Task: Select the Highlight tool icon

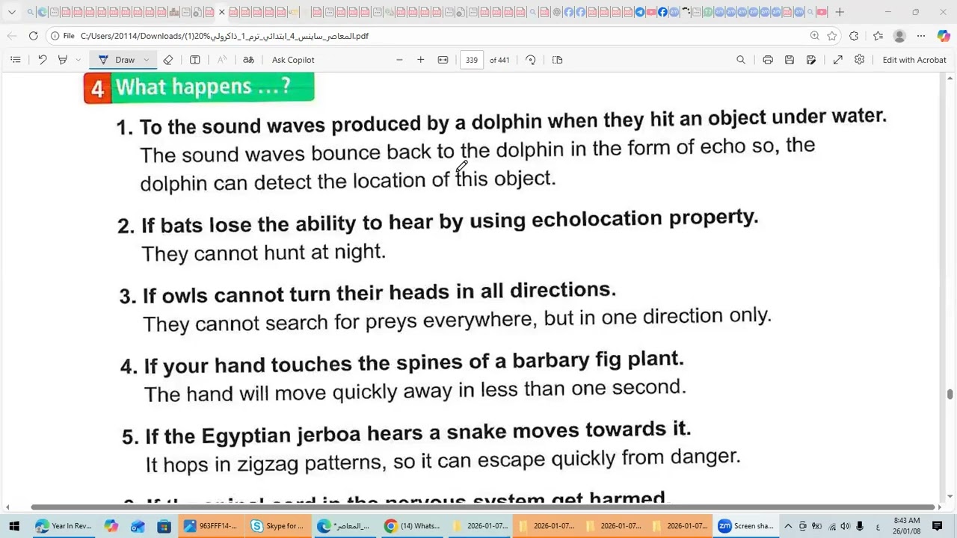Action: coord(63,60)
